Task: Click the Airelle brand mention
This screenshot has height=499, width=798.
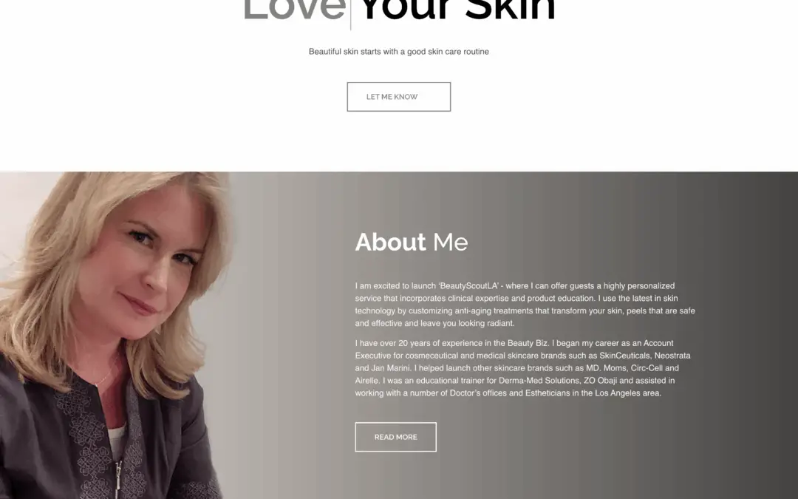Action: (x=366, y=381)
